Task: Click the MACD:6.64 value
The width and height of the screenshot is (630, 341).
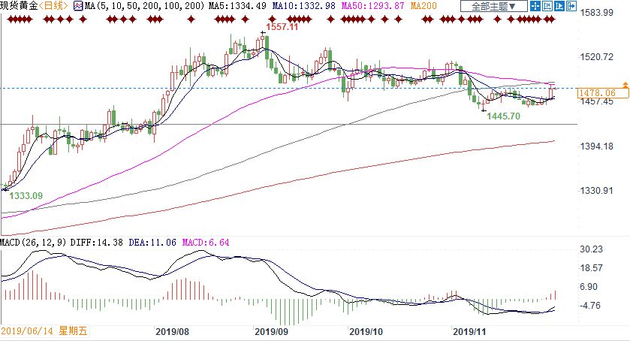Action: 206,243
